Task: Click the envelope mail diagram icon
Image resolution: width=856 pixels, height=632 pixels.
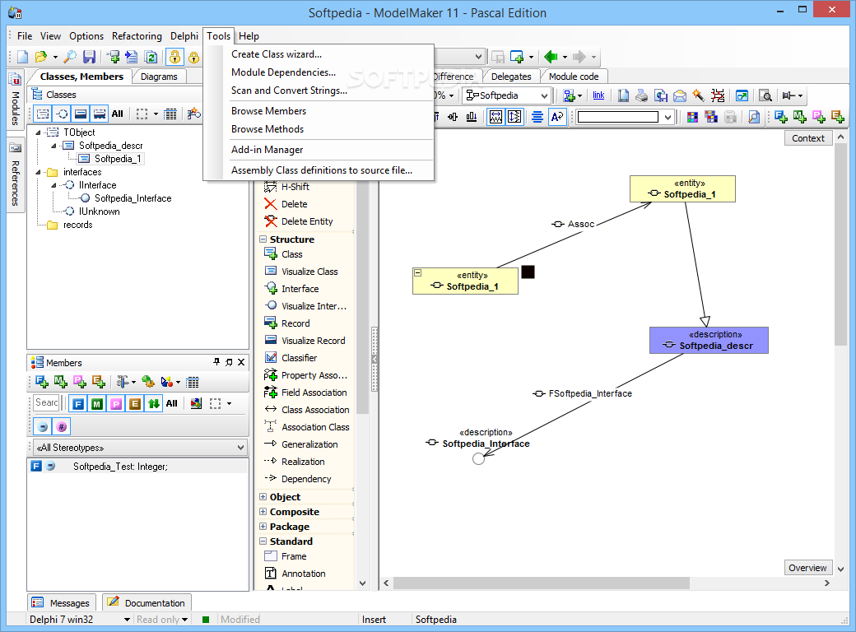Action: (679, 96)
